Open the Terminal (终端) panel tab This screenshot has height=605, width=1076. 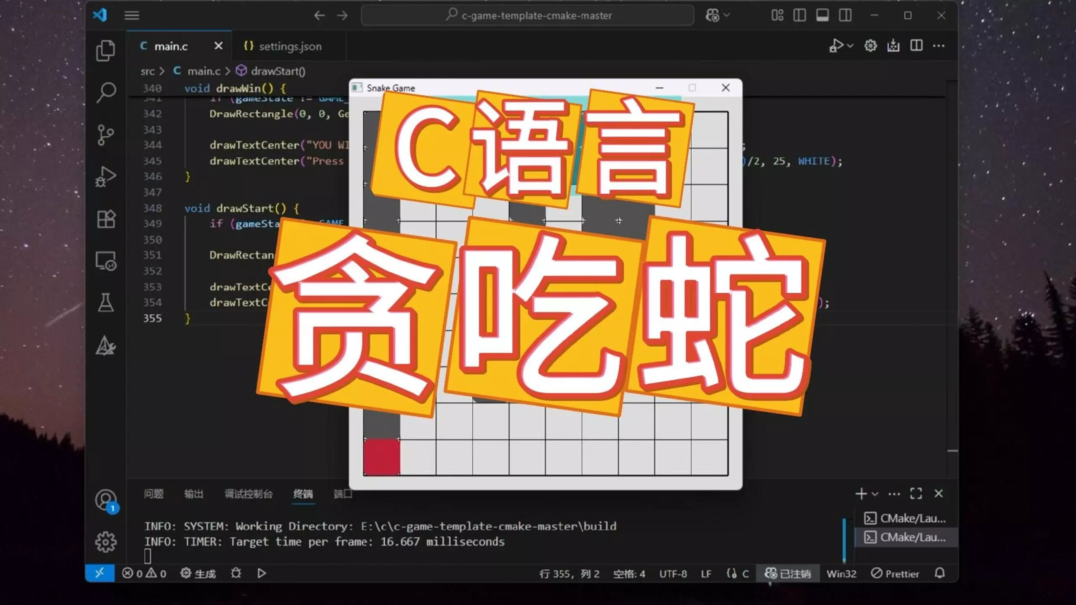(303, 494)
